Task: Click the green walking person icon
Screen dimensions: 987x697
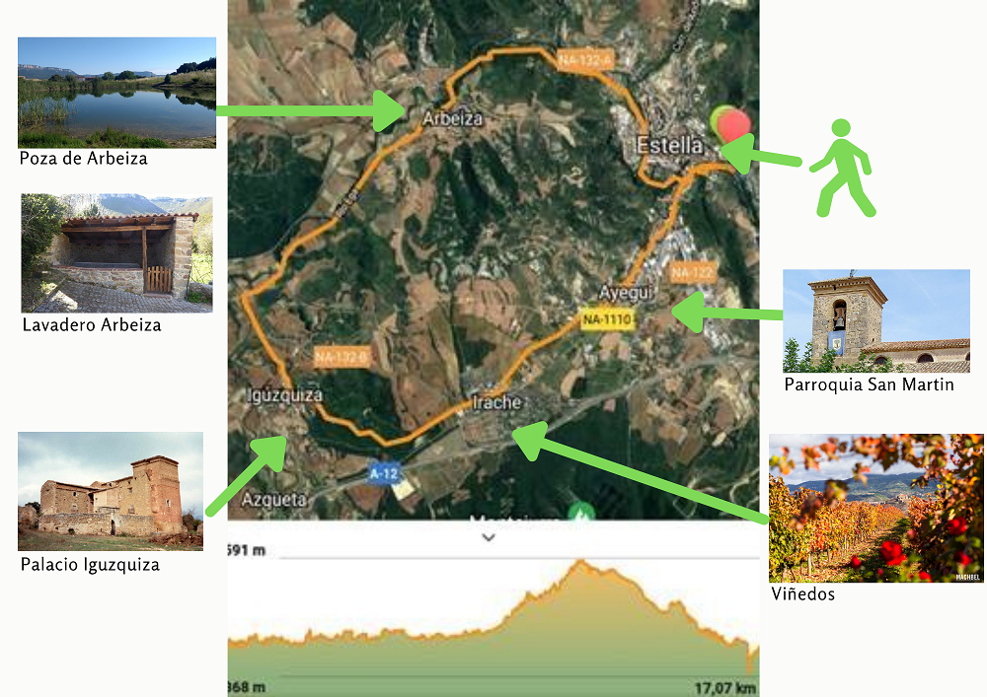Action: [842, 168]
